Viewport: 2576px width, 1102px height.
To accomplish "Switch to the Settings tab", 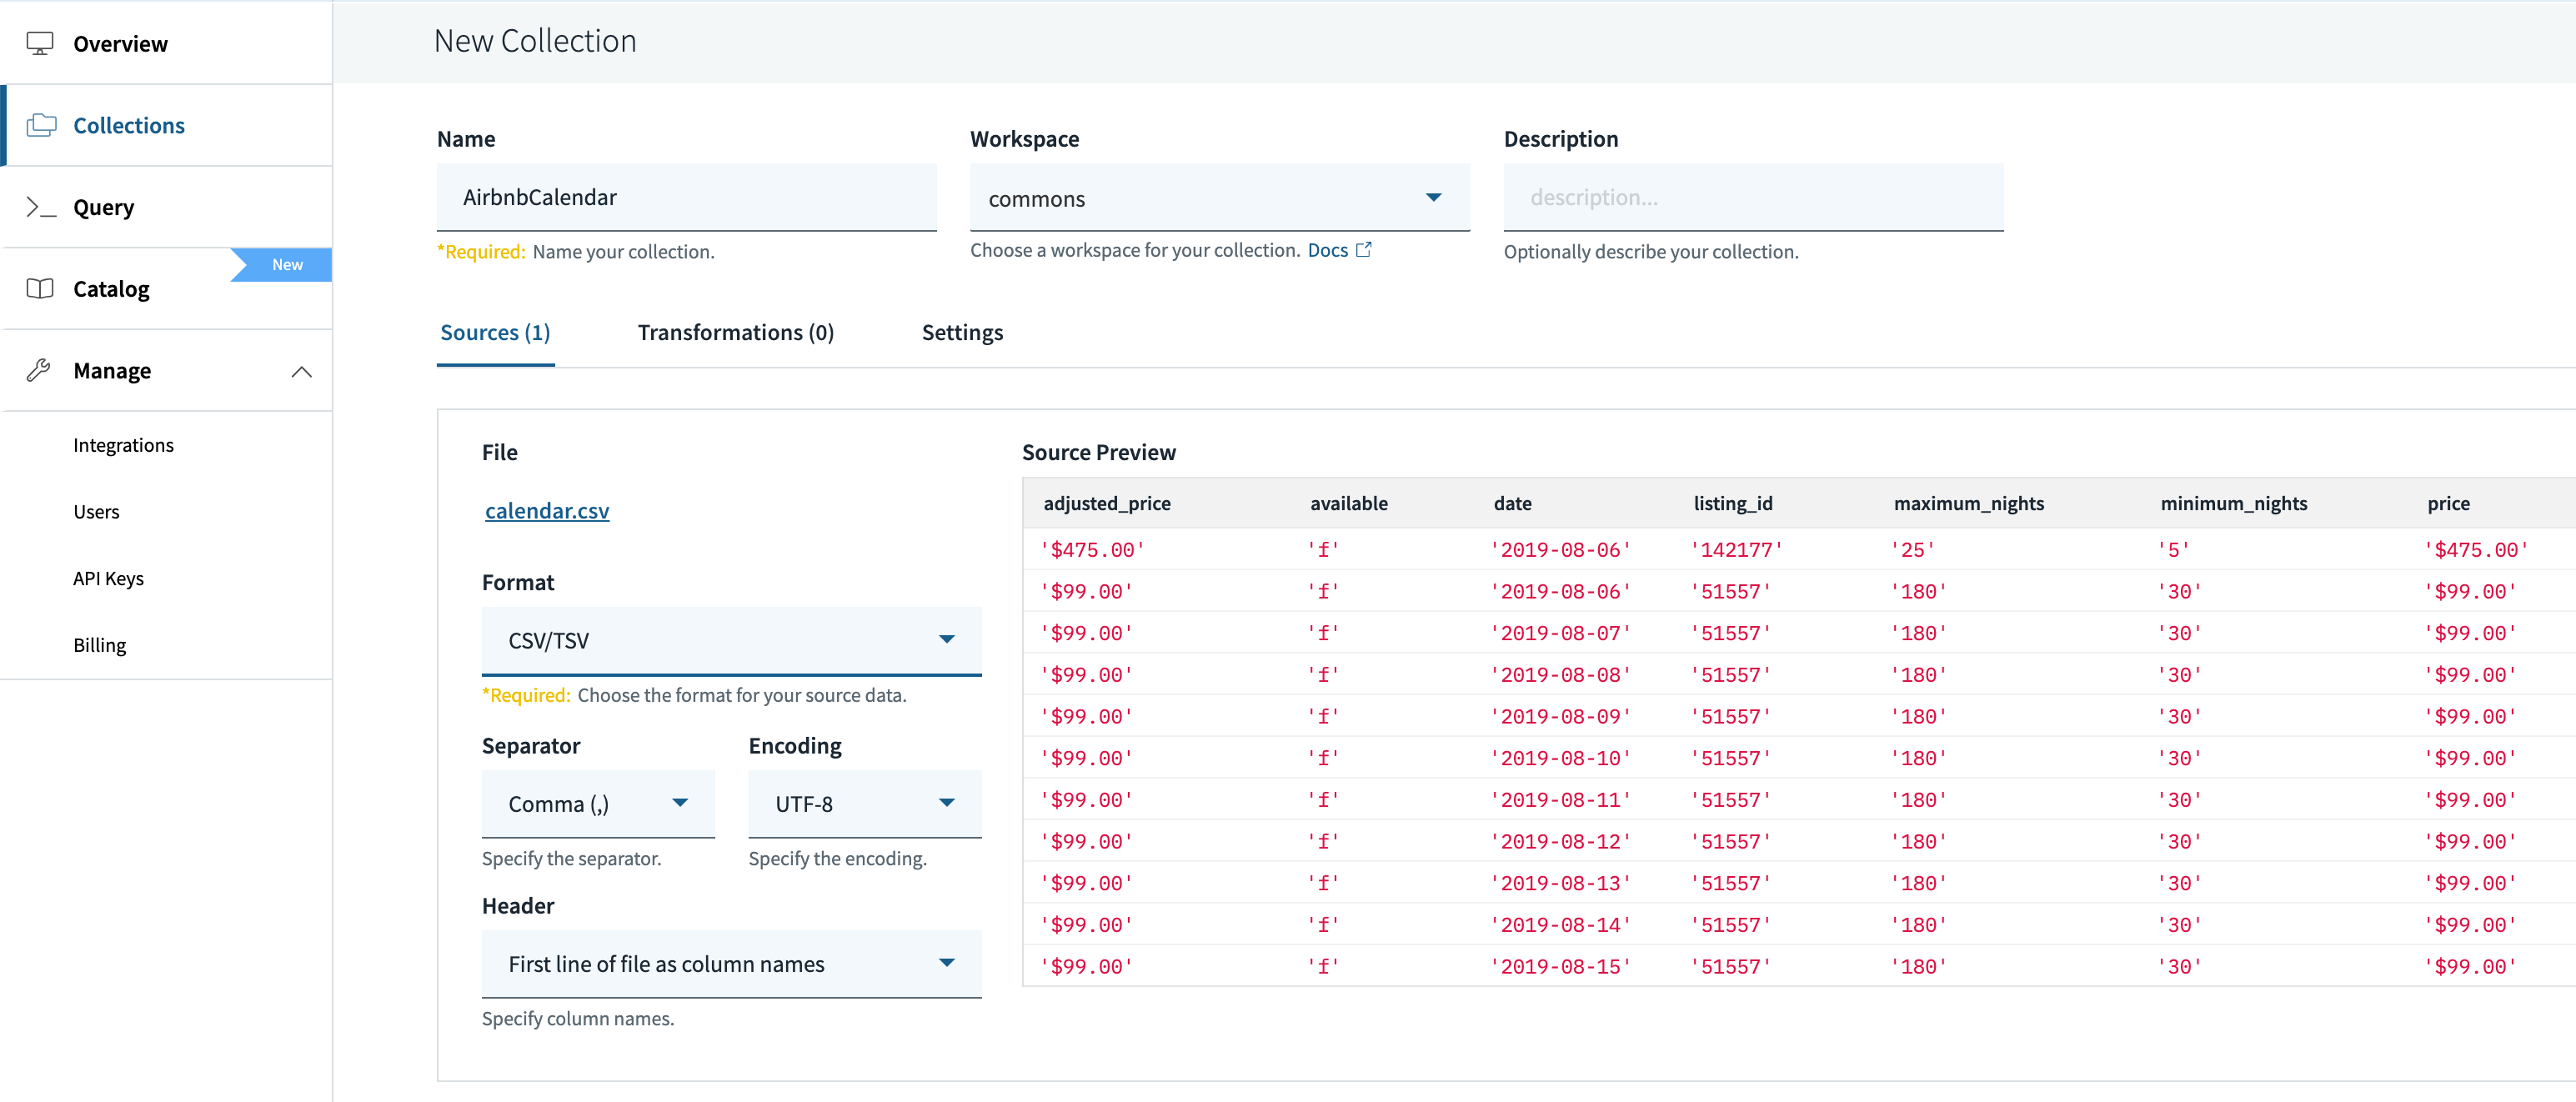I will 961,333.
